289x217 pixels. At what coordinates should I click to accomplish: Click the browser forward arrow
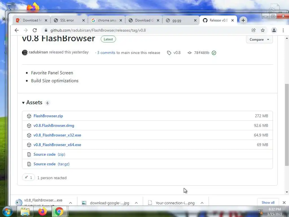click(26, 30)
